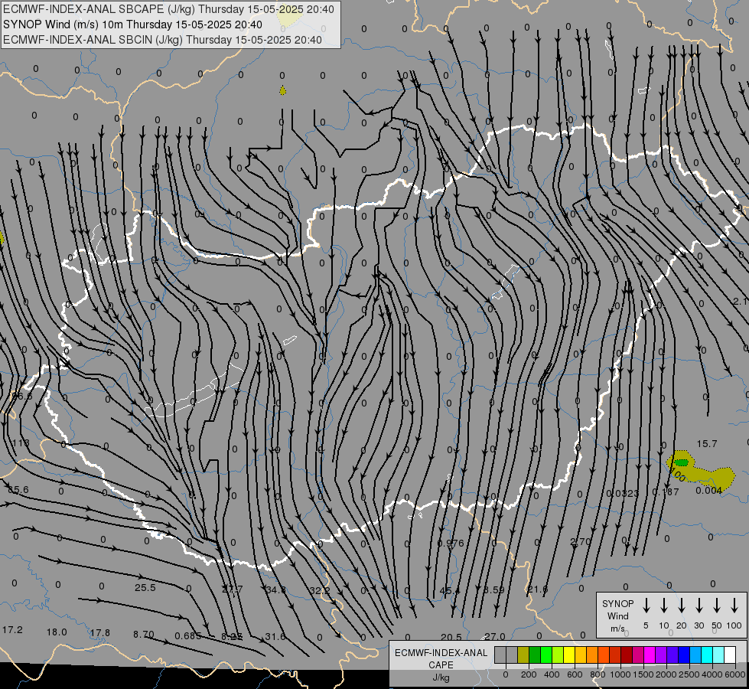Click the 10 m/s wind arrow in legend

pyautogui.click(x=664, y=606)
